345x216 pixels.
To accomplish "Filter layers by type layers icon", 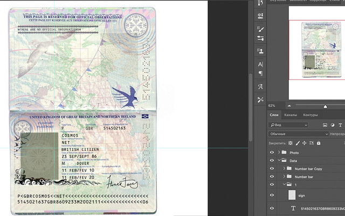I will (340, 125).
